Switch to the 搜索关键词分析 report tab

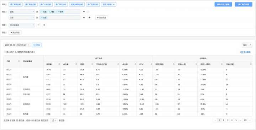pos(77,4)
